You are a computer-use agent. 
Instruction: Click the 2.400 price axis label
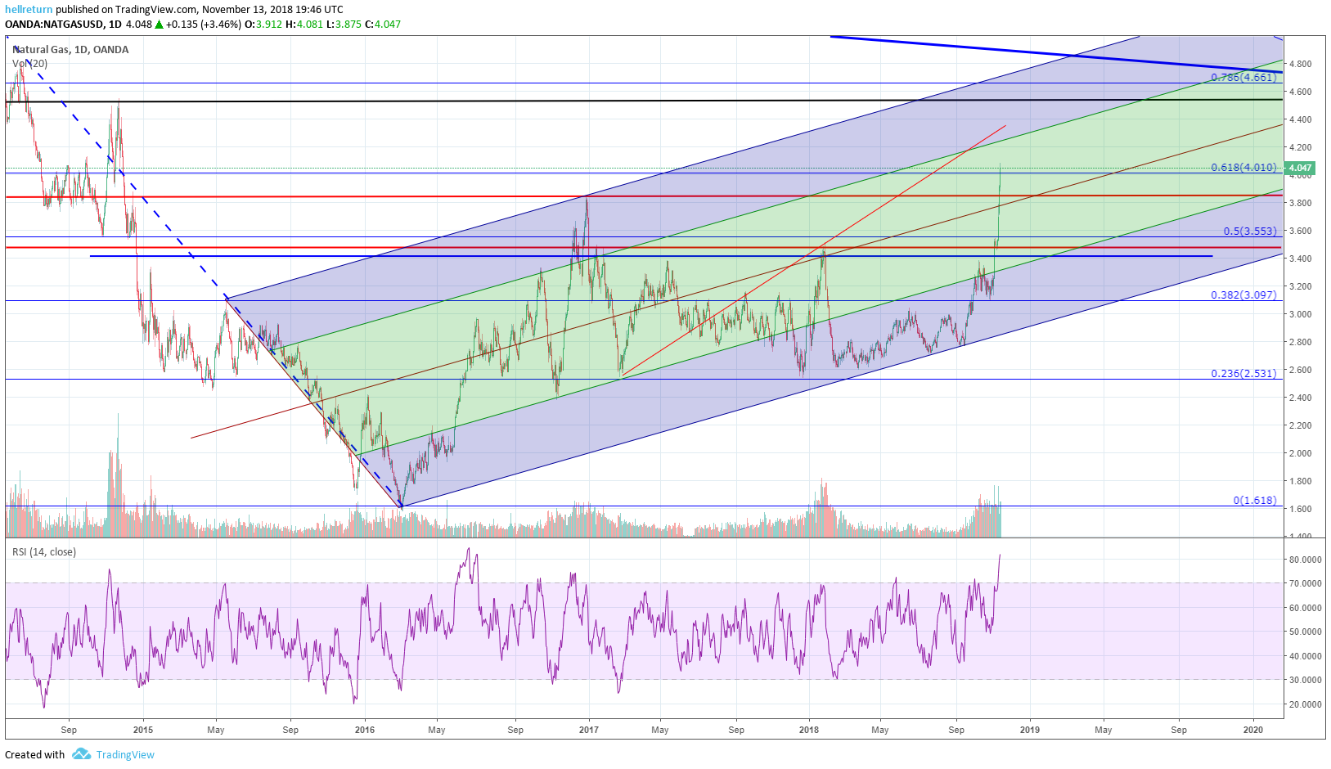(1300, 398)
